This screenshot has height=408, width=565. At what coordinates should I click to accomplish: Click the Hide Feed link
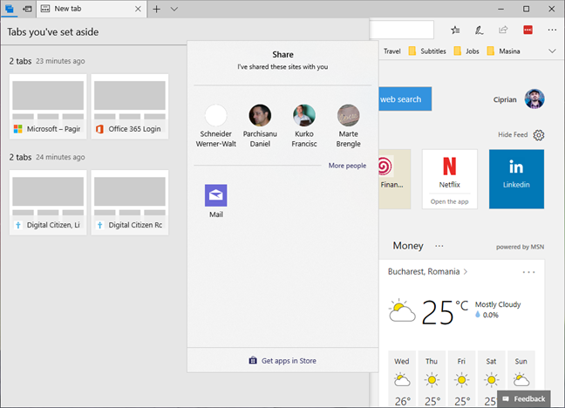(x=513, y=134)
